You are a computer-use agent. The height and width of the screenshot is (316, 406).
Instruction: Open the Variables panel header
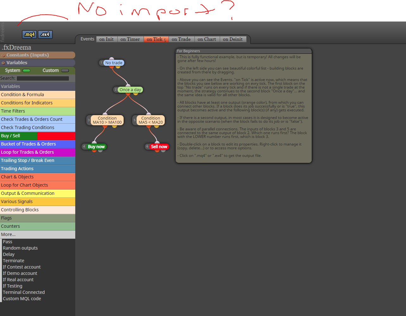point(38,63)
